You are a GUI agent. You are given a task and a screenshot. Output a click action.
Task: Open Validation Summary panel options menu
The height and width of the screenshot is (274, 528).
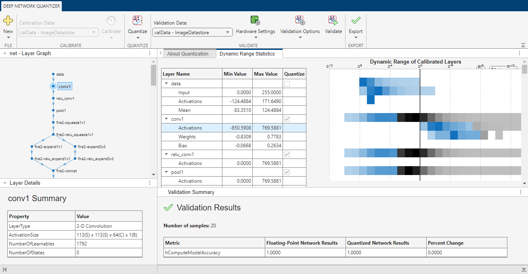click(x=521, y=192)
